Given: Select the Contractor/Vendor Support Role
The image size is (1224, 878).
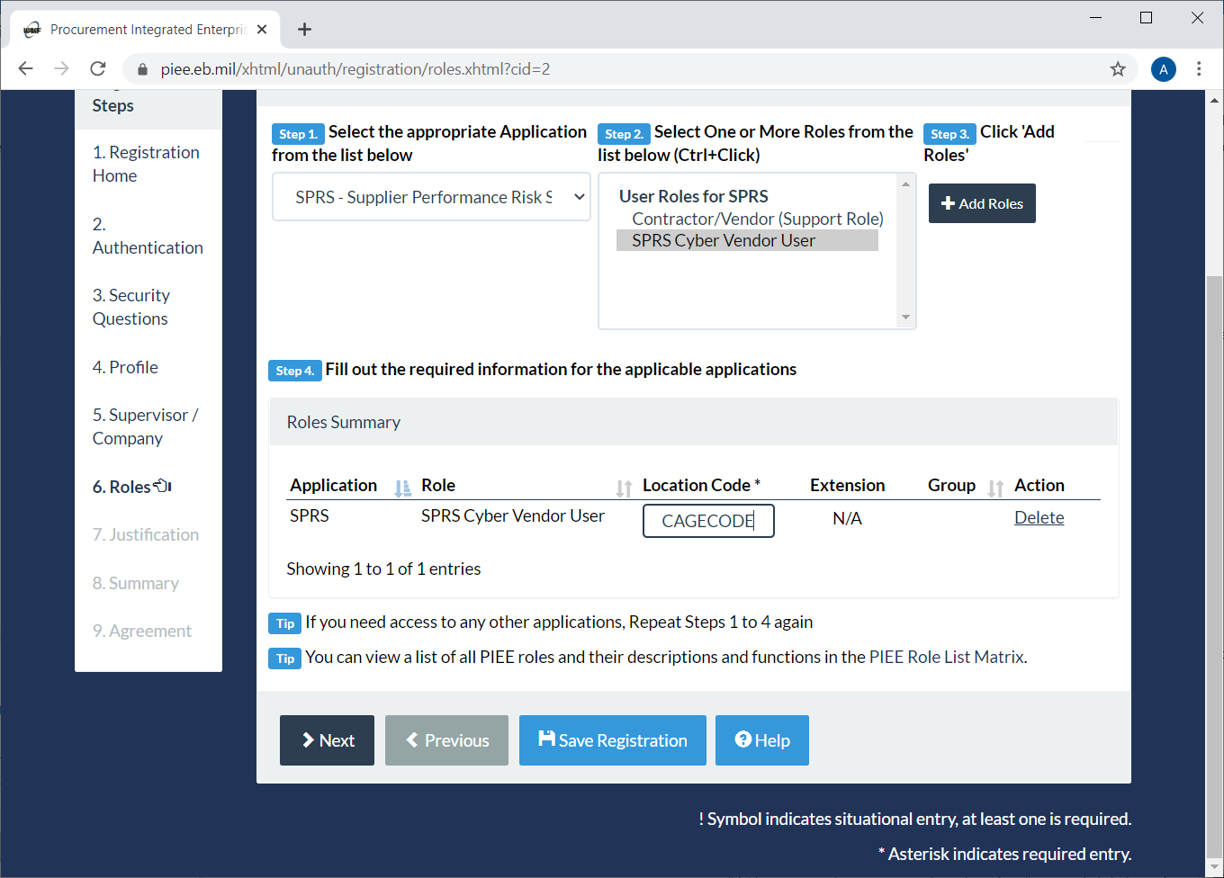Looking at the screenshot, I should tap(757, 218).
